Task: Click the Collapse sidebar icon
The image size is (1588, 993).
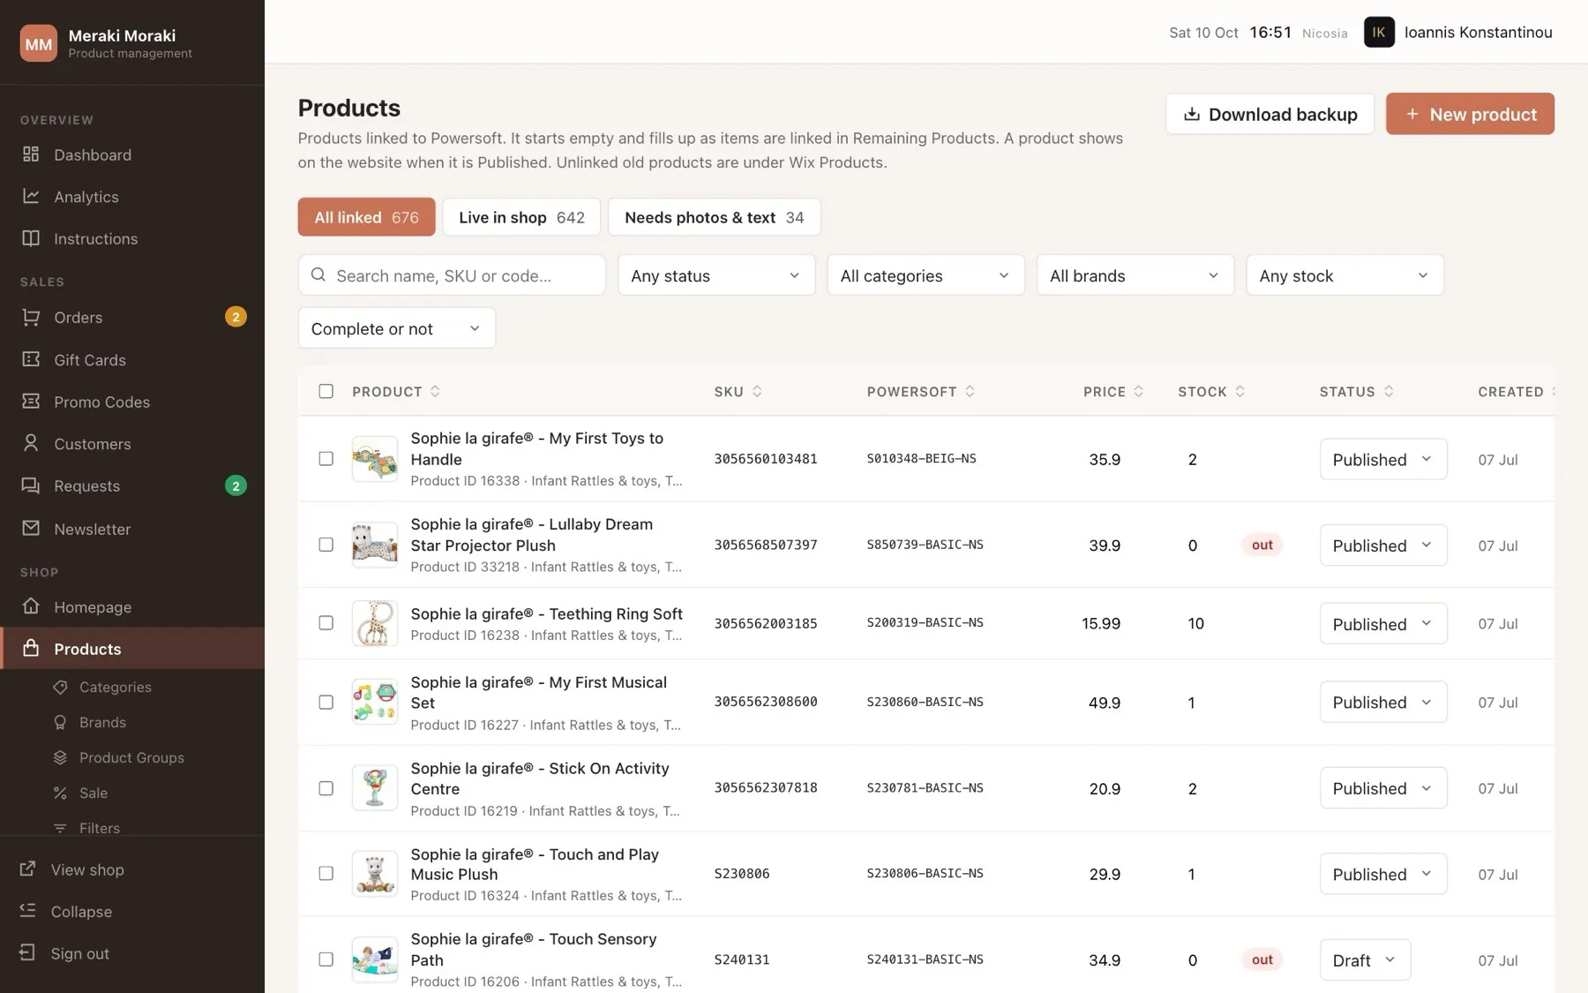Action: click(28, 910)
